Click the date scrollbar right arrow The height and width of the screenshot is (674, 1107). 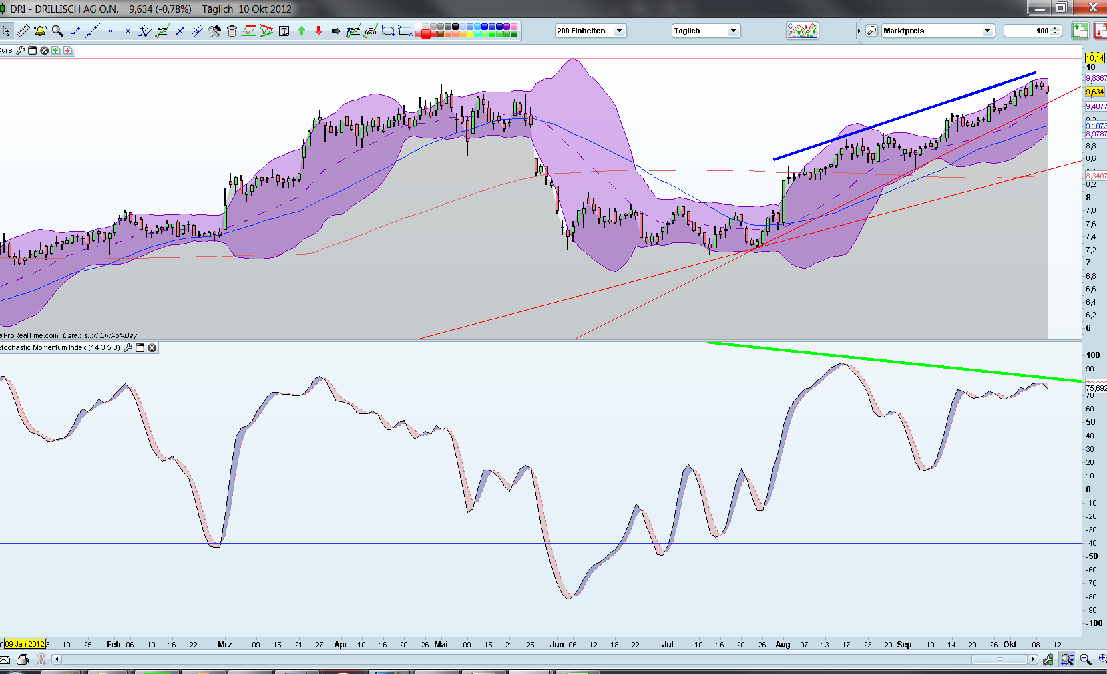pos(1033,659)
